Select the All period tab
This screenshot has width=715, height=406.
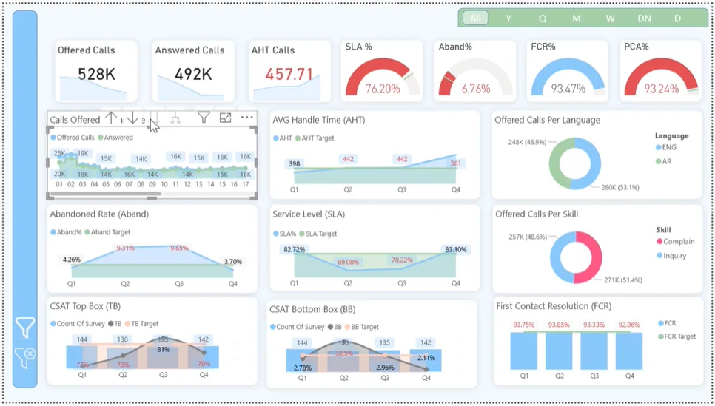coord(476,18)
